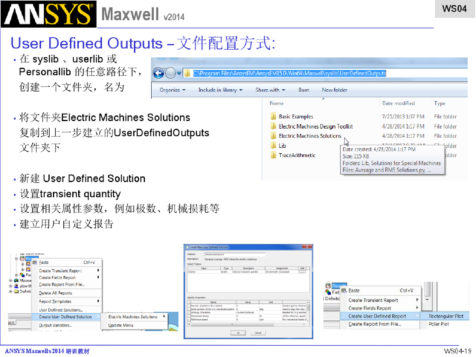
Task: Click the Project tab below the tree
Action: [12, 322]
